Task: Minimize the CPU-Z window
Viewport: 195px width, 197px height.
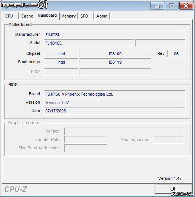Action: point(157,6)
